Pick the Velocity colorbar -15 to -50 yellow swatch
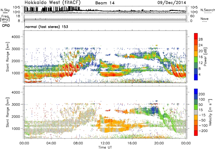 [x=196, y=118]
